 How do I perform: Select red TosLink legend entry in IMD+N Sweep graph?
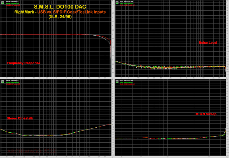pos(127,84)
